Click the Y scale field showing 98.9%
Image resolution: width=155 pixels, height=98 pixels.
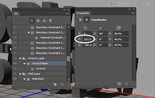[121, 39]
